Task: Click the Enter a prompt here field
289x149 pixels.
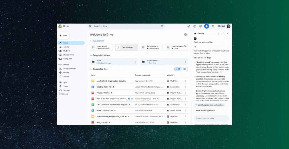Action: coord(211,118)
